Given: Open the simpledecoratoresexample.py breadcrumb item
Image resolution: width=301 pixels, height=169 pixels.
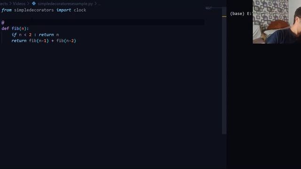Looking at the screenshot, I should (65, 4).
